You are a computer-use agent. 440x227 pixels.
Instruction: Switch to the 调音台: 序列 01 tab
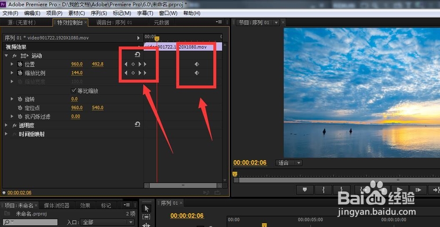(114, 23)
